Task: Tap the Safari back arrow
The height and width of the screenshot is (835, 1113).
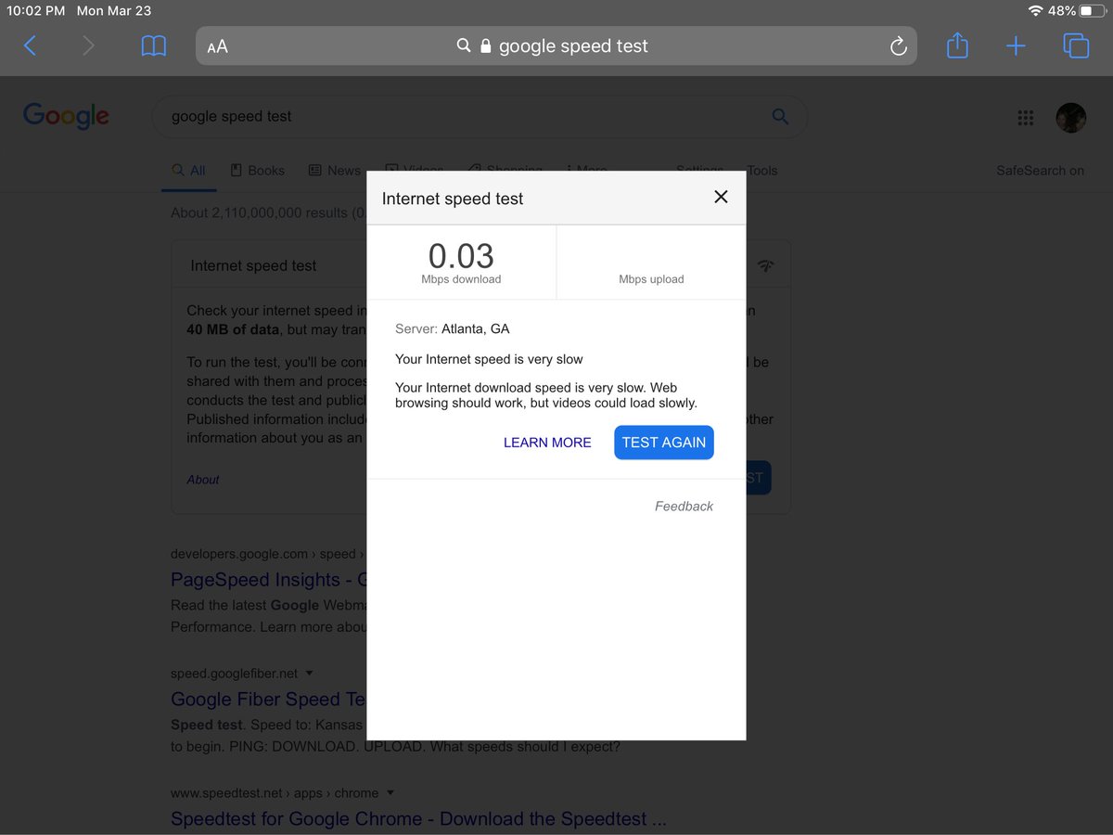Action: (30, 45)
